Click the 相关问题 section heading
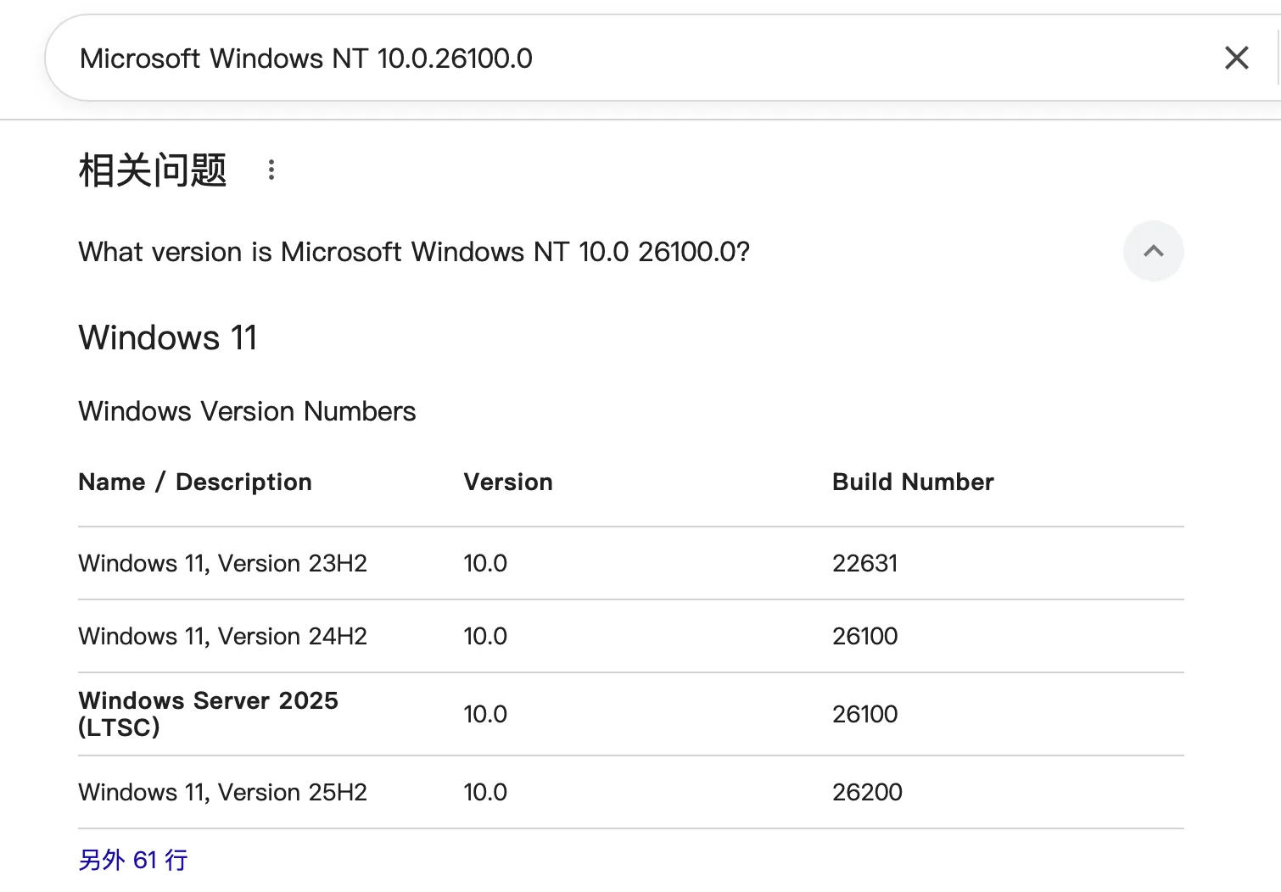Image resolution: width=1281 pixels, height=892 pixels. pos(153,170)
